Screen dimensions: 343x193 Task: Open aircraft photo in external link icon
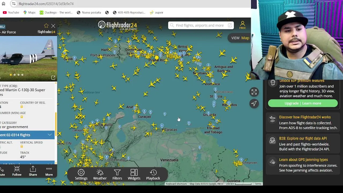coord(53,78)
